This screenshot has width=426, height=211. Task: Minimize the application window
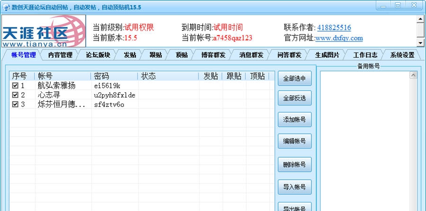pyautogui.click(x=383, y=5)
